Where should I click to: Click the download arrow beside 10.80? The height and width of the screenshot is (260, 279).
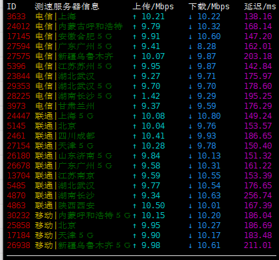pyautogui.click(x=190, y=116)
